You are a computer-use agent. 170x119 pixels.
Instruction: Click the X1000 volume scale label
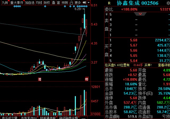pos(96,114)
